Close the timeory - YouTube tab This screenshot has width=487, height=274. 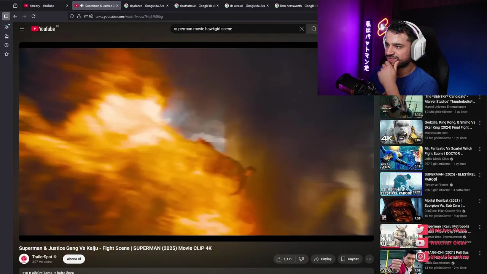click(67, 6)
